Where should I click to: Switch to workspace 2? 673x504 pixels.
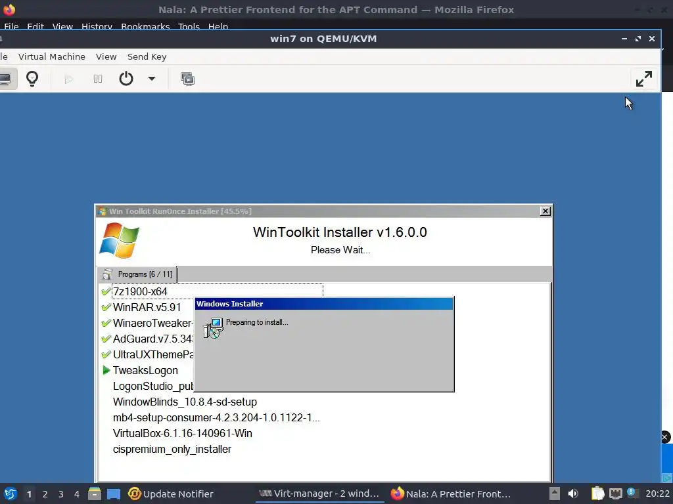pos(45,494)
